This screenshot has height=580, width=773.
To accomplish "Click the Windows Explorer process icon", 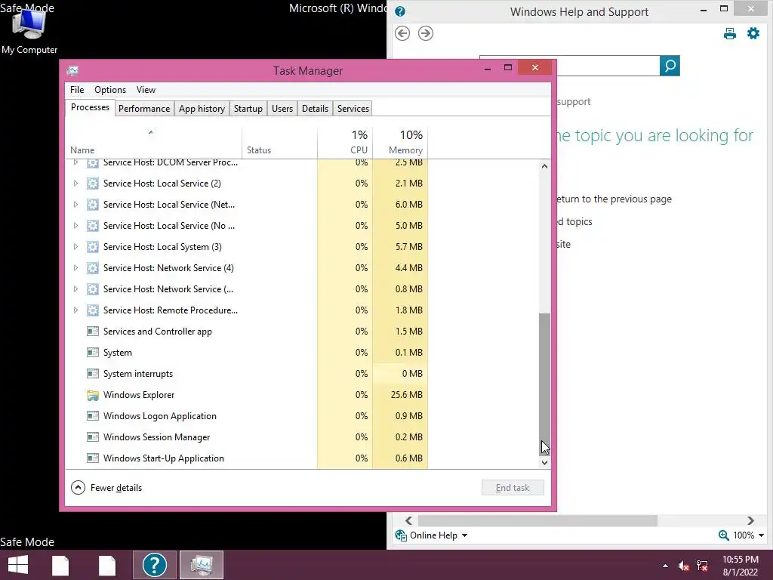I will tap(92, 395).
